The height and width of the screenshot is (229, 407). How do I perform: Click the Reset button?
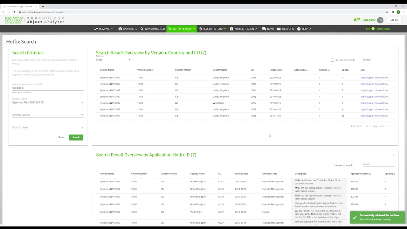click(61, 137)
